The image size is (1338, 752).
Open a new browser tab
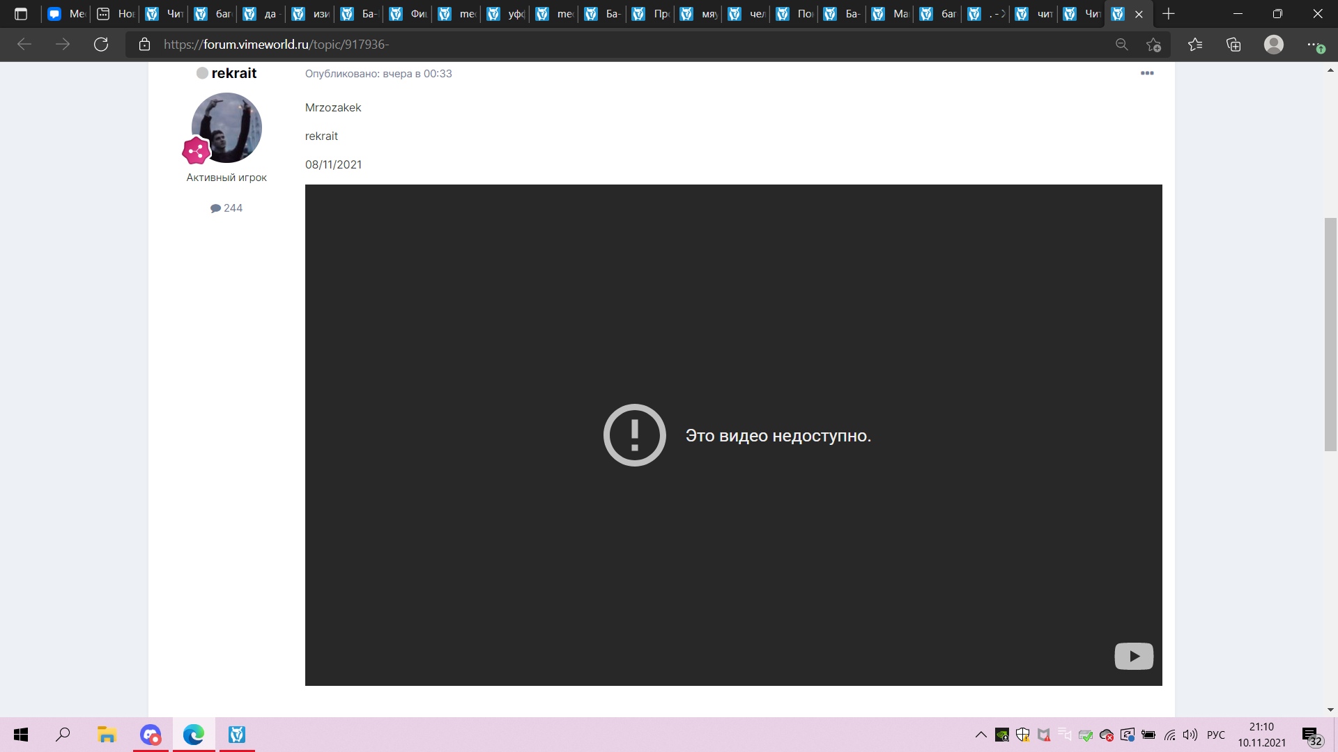point(1169,14)
